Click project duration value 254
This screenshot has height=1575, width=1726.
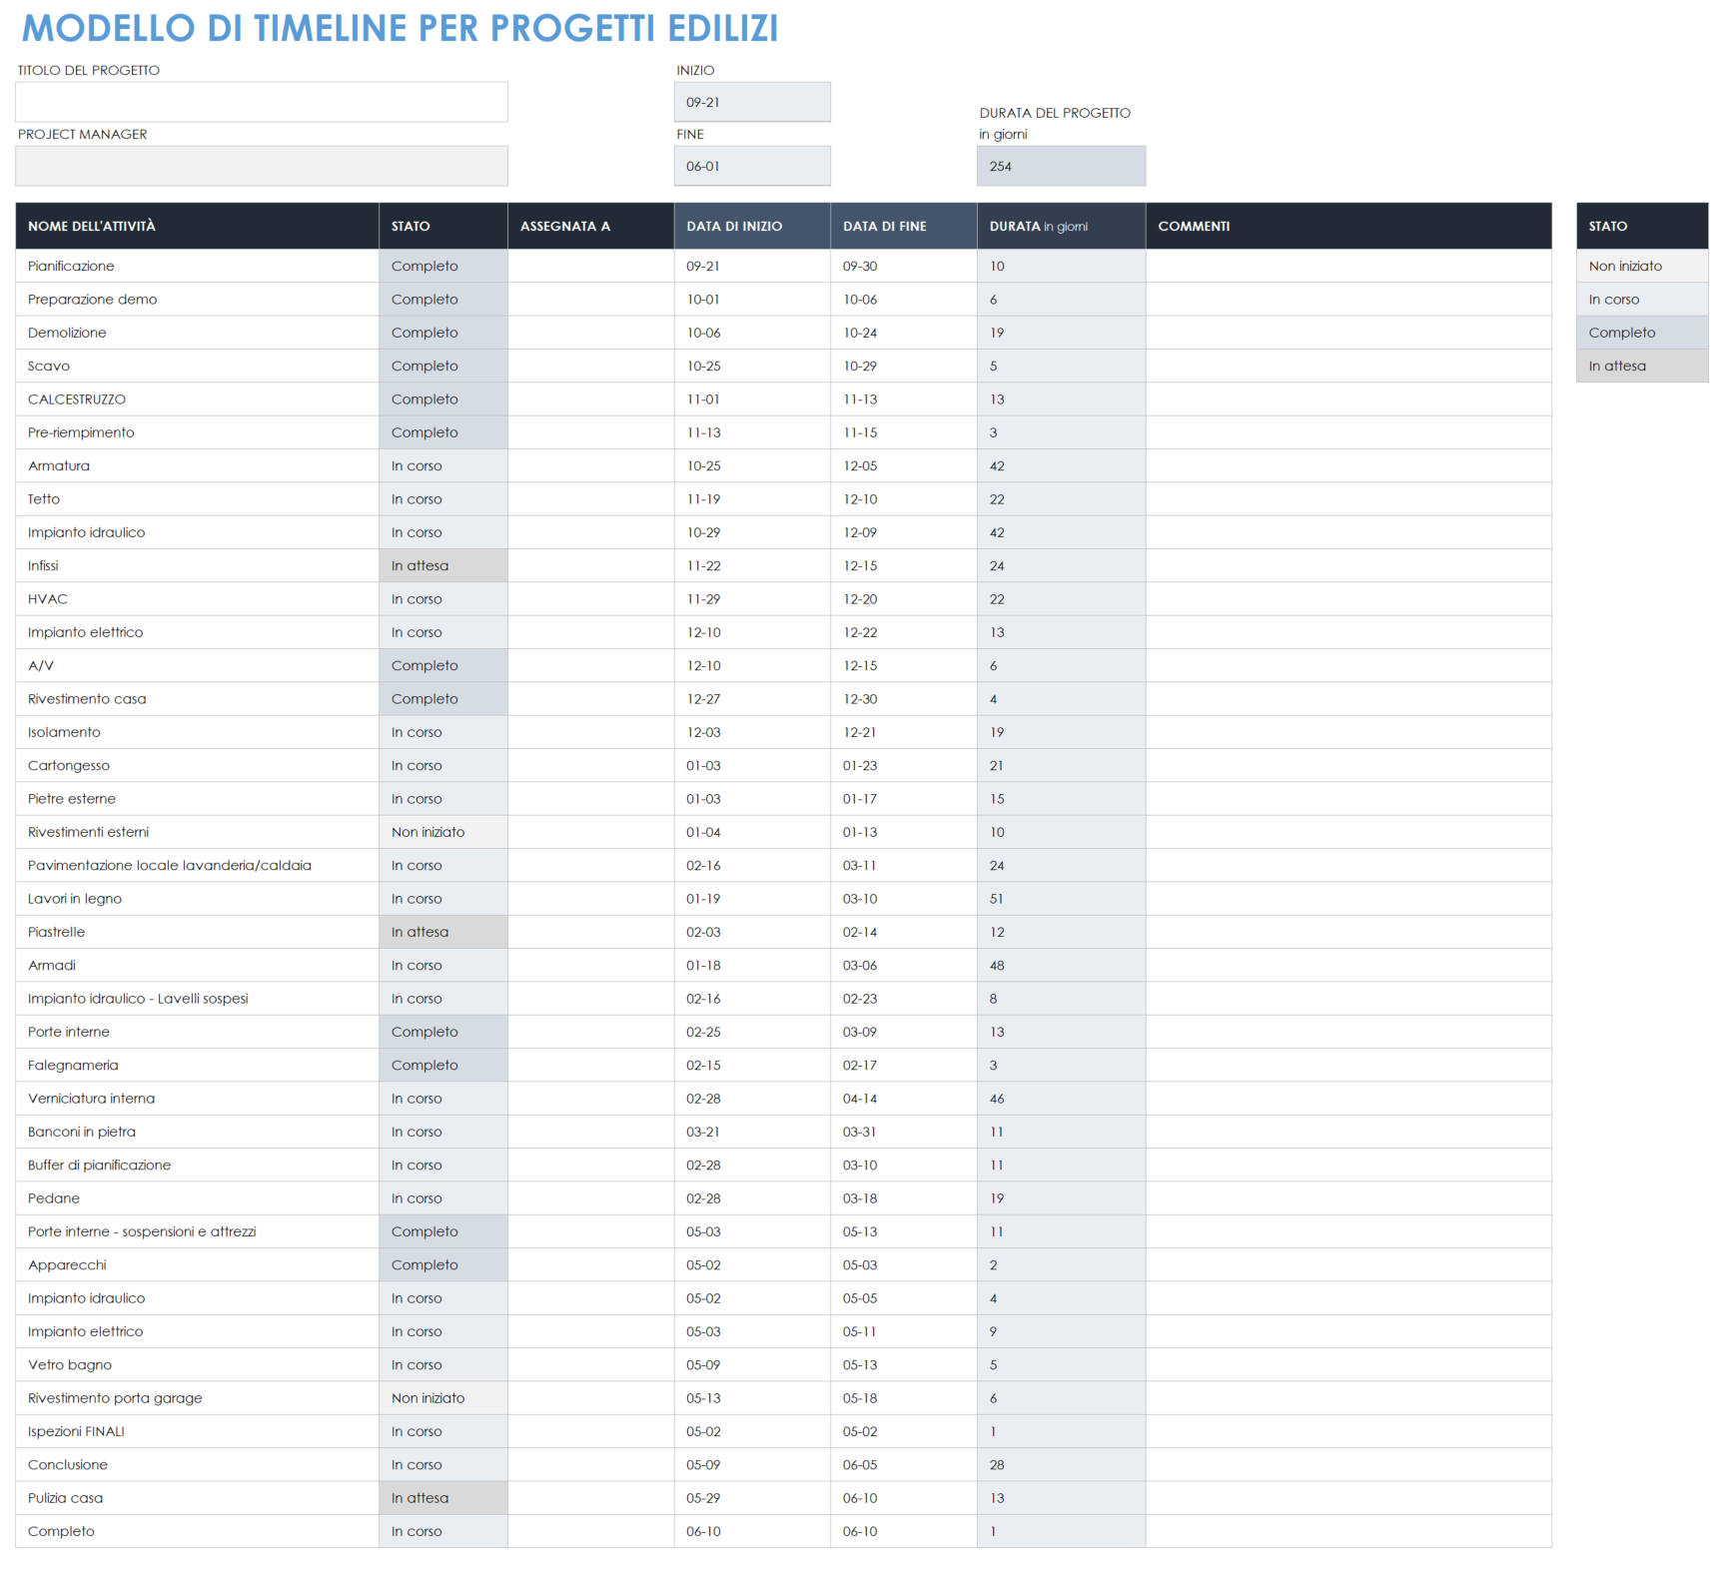click(1061, 166)
